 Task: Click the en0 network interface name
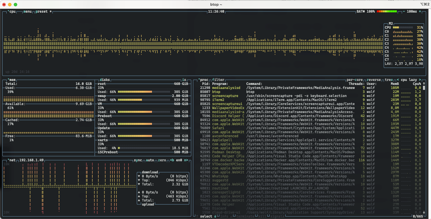(x=179, y=160)
